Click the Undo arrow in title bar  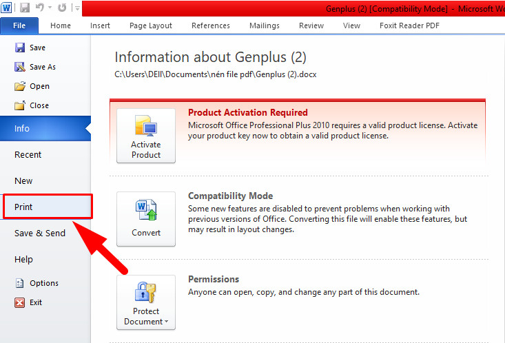pos(39,9)
